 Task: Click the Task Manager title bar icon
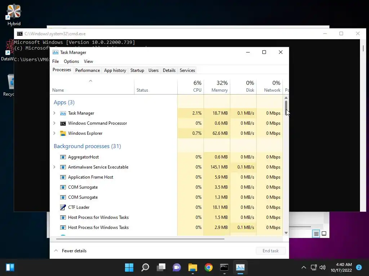55,52
